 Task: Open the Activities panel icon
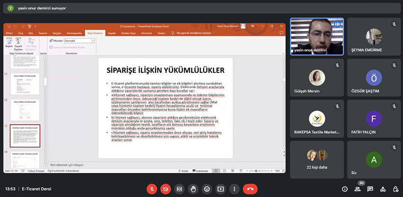pyautogui.click(x=382, y=189)
